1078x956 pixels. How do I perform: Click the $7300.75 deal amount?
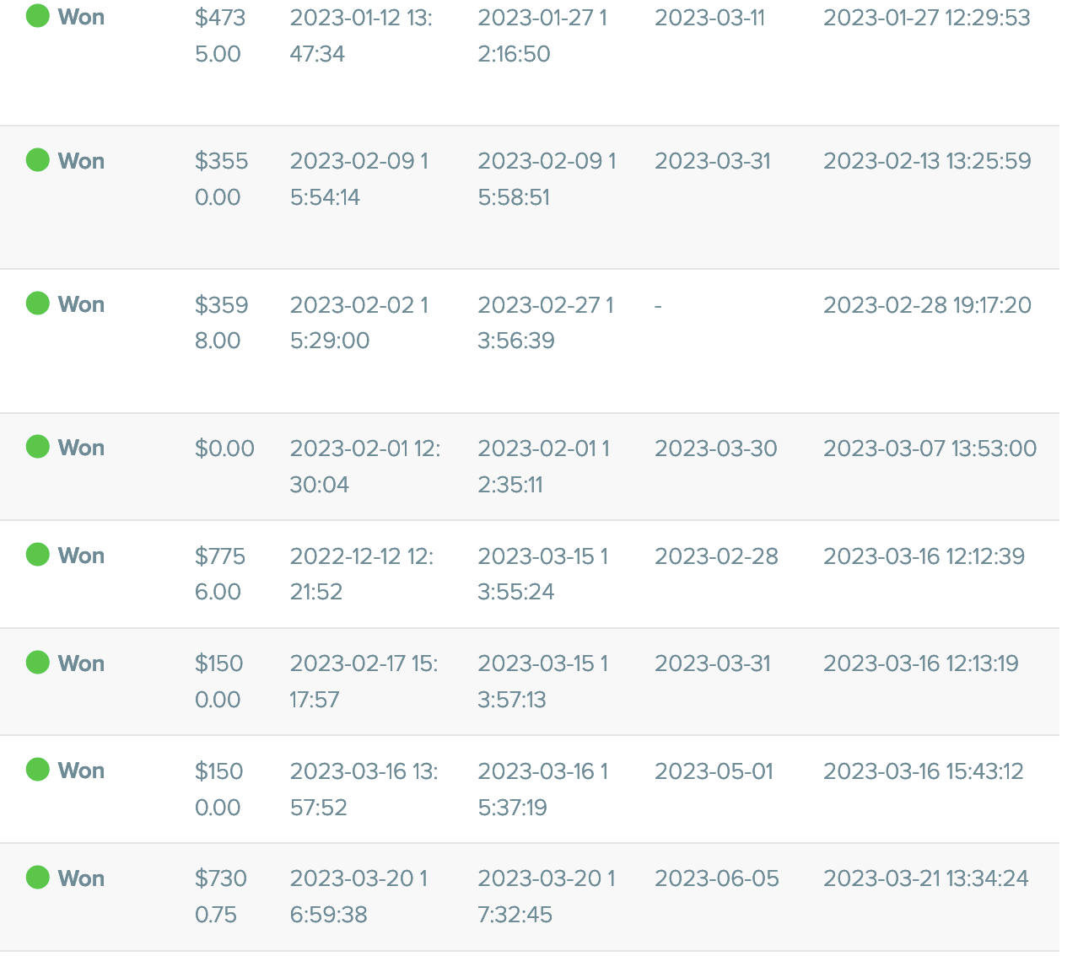point(220,896)
